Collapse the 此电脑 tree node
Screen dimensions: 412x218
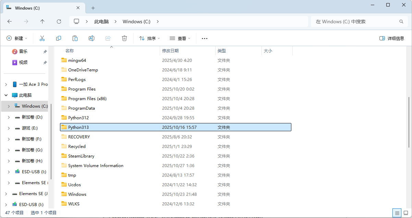(6, 95)
